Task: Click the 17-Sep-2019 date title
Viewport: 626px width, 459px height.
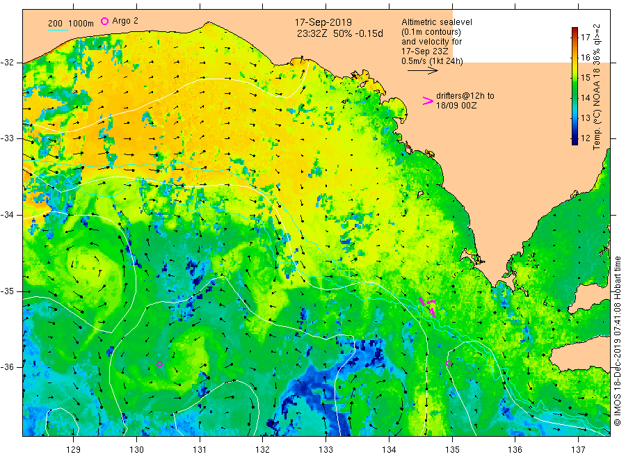Action: click(323, 23)
